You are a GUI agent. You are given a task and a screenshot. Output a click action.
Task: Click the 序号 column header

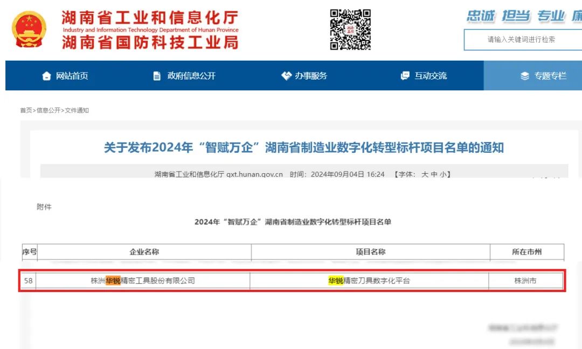click(x=30, y=252)
